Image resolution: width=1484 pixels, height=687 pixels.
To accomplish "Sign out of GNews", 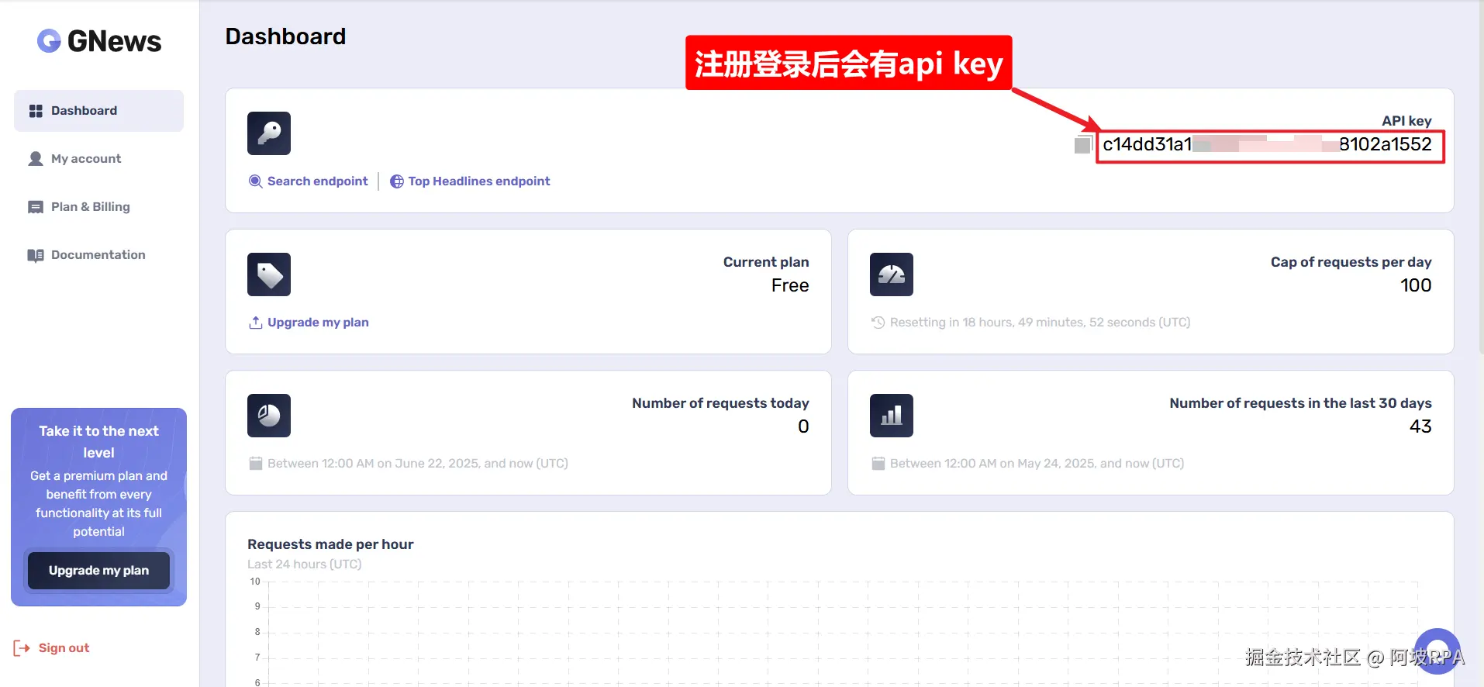I will [51, 648].
